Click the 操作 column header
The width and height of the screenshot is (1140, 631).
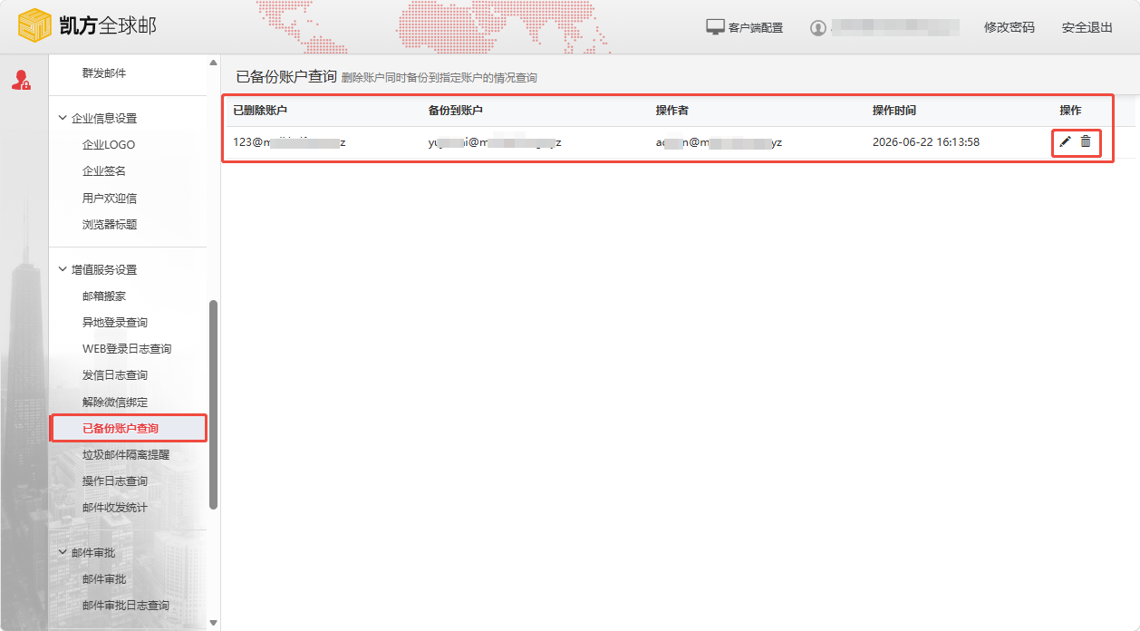click(1070, 110)
